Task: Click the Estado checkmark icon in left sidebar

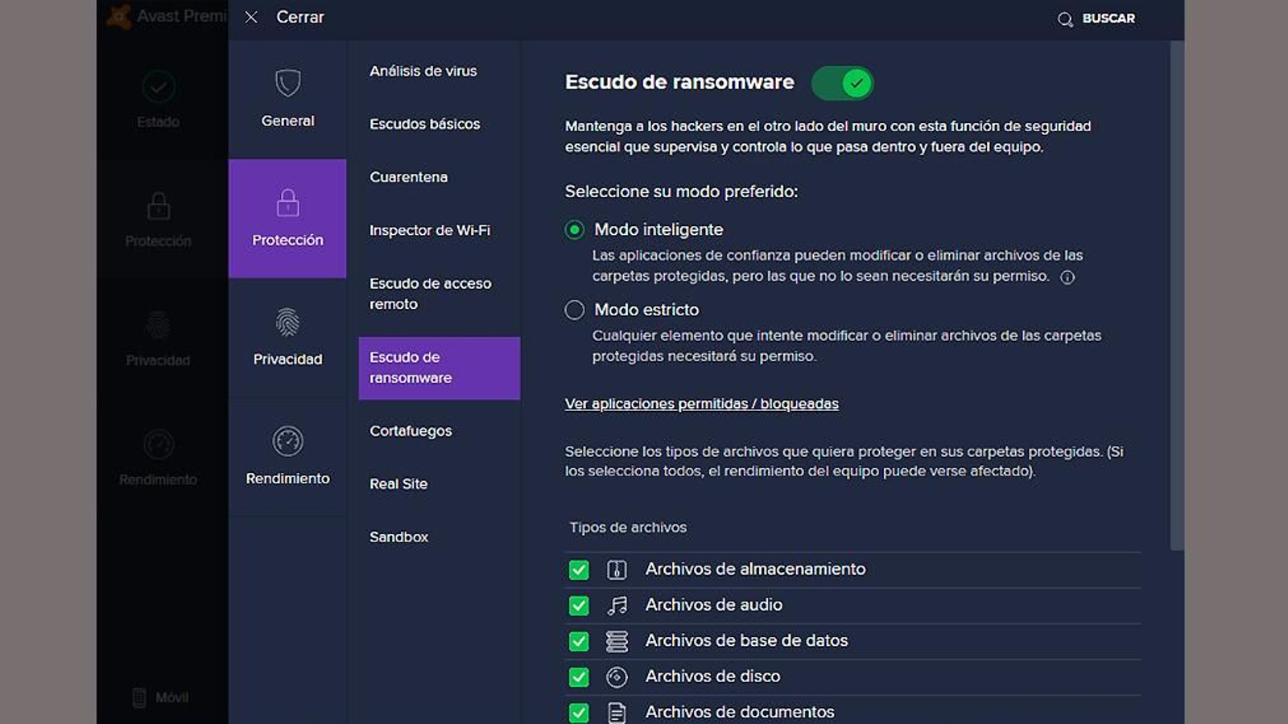Action: click(159, 84)
